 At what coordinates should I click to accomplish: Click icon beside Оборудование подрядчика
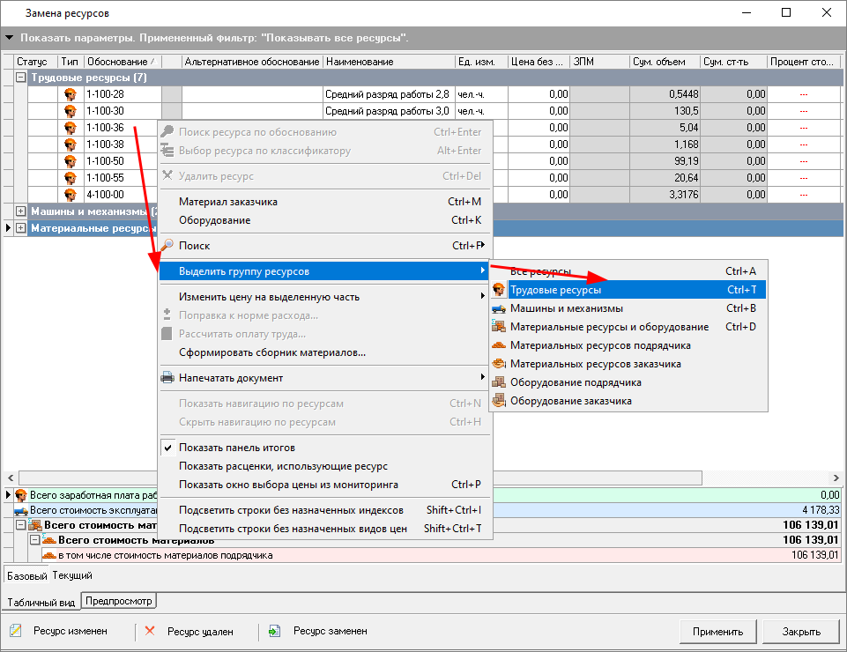(x=499, y=382)
